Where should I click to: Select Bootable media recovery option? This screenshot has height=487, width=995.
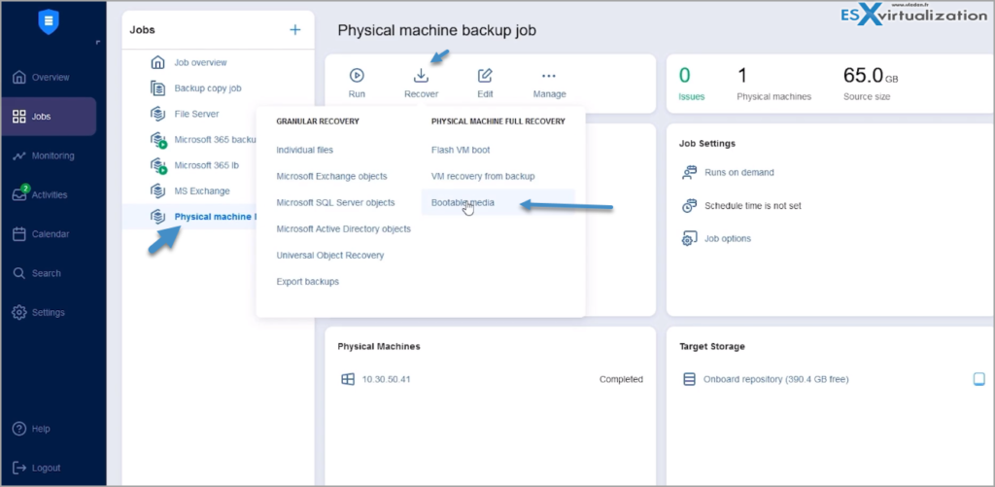click(x=463, y=202)
